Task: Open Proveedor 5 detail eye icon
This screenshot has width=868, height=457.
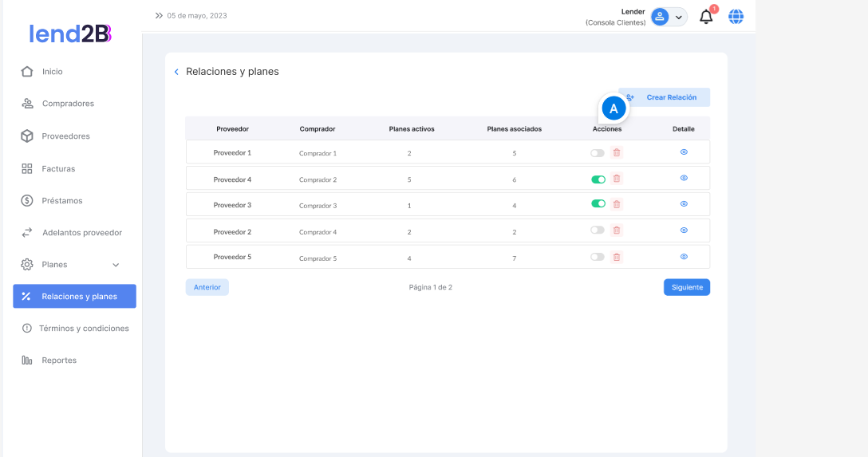Action: (x=684, y=257)
